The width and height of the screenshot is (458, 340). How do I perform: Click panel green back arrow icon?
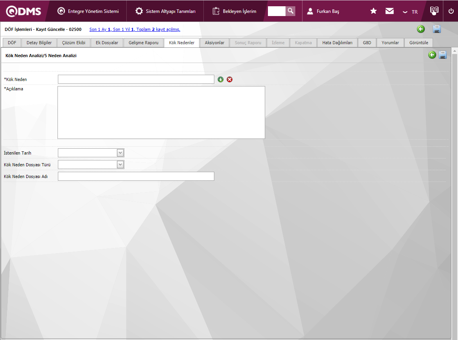click(432, 55)
